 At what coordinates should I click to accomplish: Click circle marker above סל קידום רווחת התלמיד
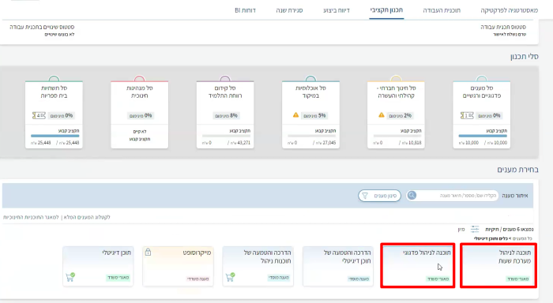225,79
